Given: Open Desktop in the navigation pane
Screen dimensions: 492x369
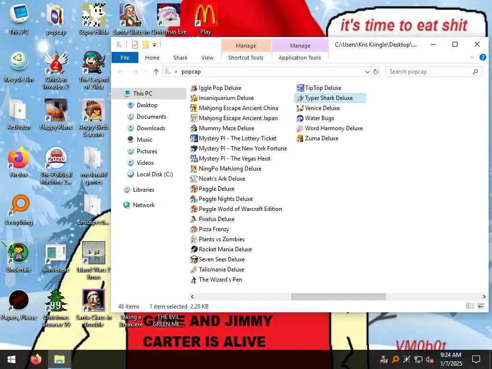Looking at the screenshot, I should click(x=147, y=105).
